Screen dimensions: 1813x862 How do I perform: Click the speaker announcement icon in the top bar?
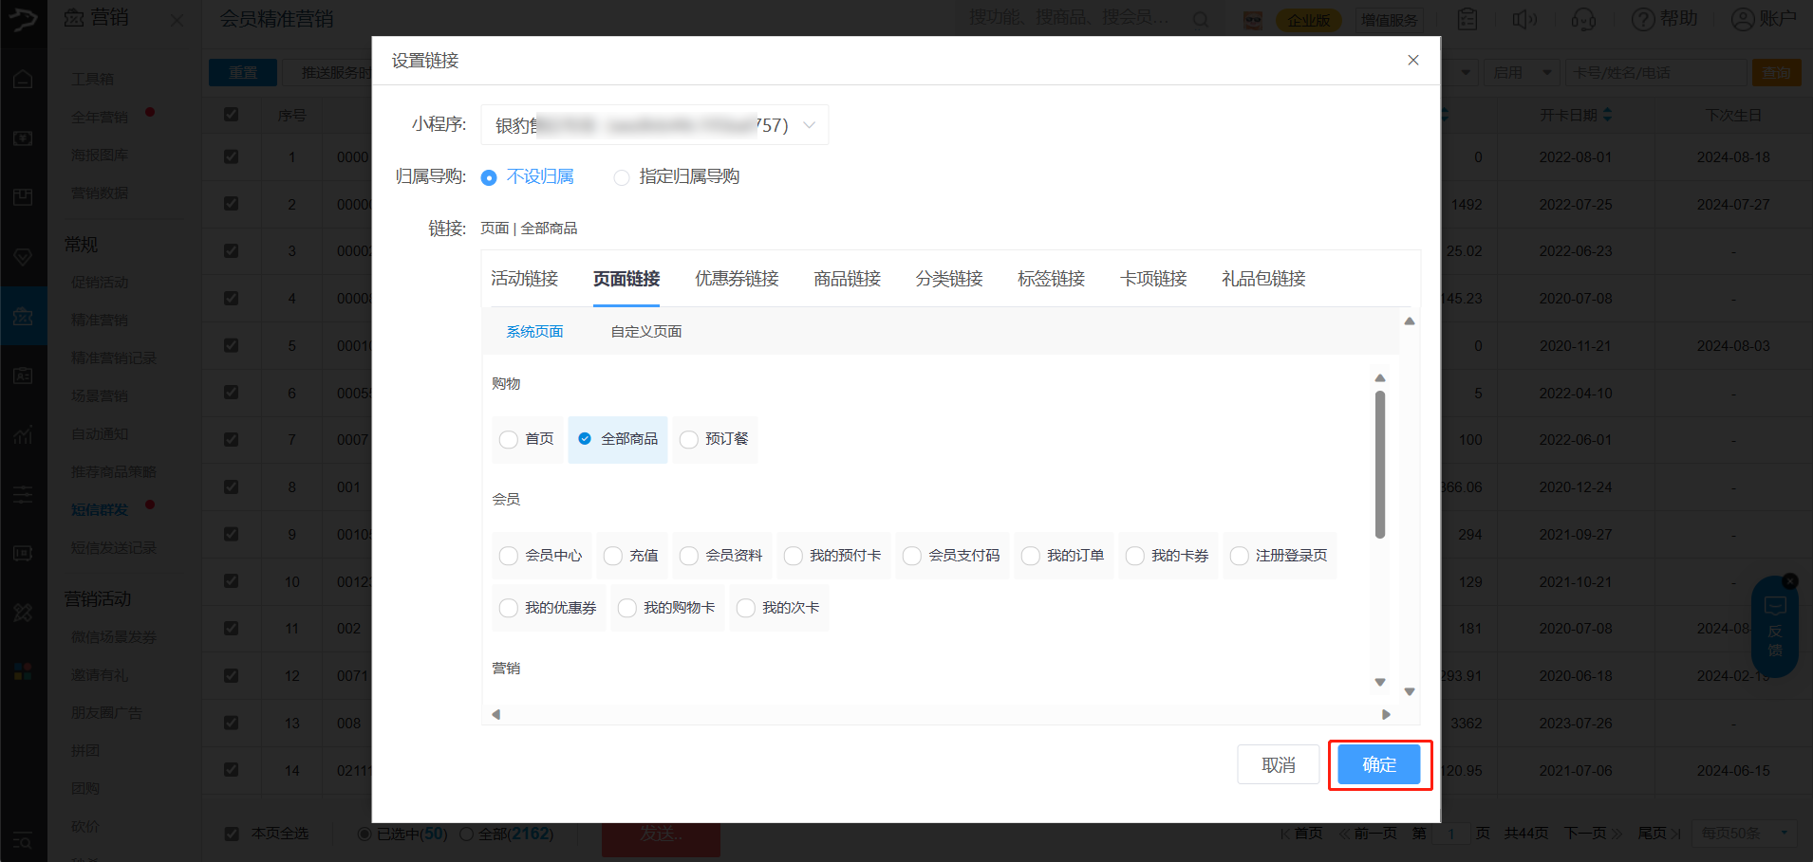point(1523,20)
